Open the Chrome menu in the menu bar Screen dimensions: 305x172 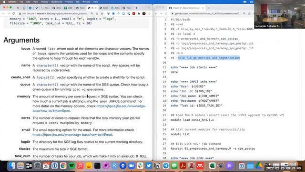tap(12, 2)
